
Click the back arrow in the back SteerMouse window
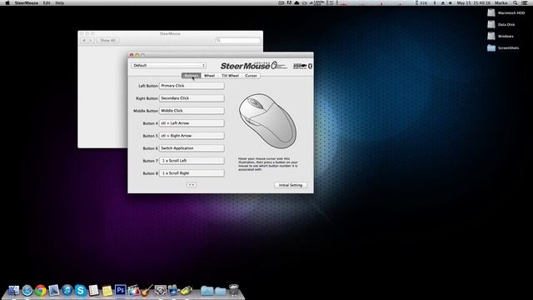pos(84,40)
